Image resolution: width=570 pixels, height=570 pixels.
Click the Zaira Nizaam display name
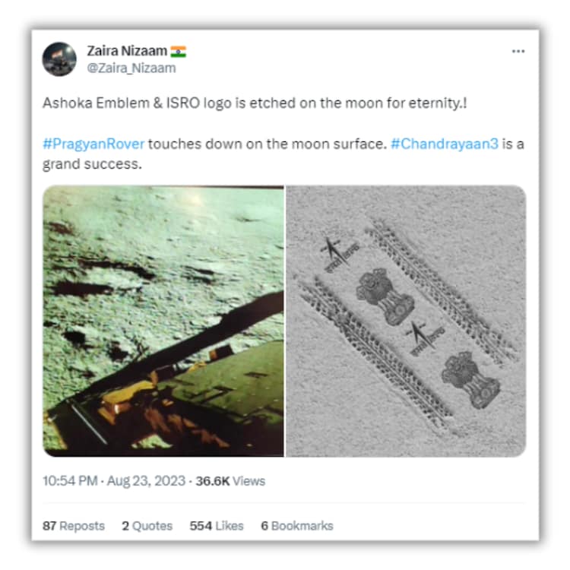pyautogui.click(x=127, y=51)
